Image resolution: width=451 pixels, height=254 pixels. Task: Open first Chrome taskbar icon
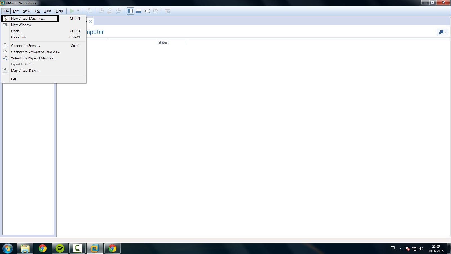[43, 249]
